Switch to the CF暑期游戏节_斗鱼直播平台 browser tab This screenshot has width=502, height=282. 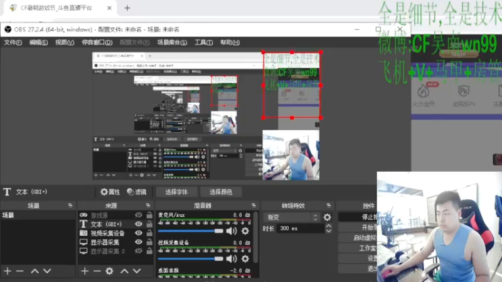coord(60,8)
